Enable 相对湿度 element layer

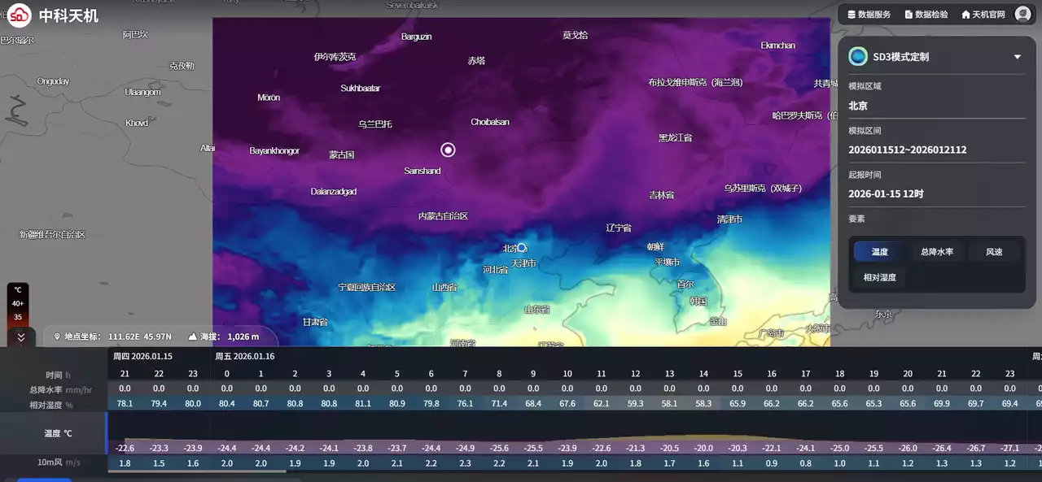click(879, 277)
